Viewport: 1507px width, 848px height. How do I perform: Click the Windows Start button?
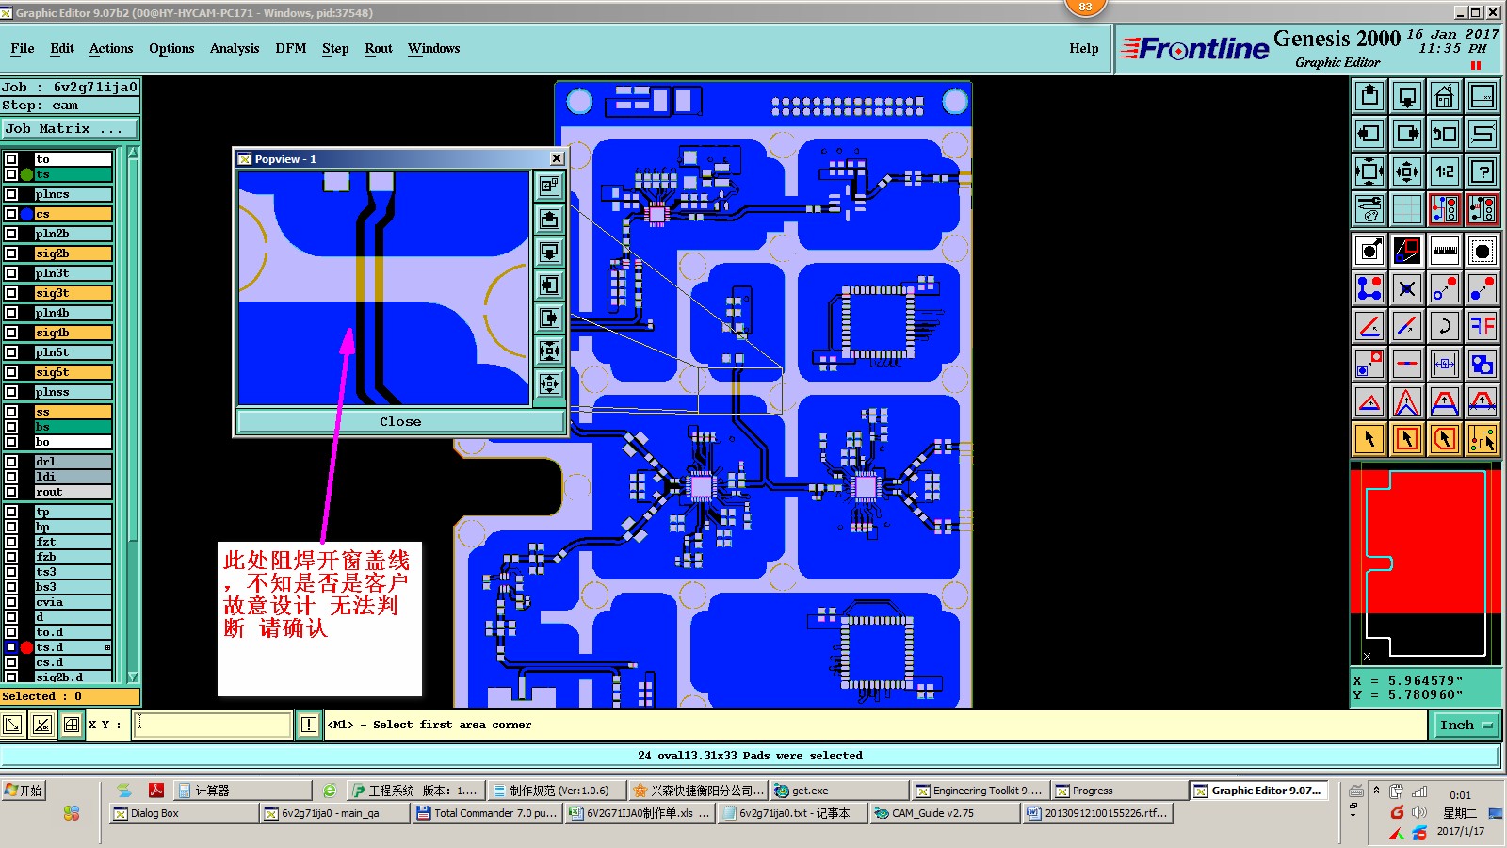tap(24, 791)
